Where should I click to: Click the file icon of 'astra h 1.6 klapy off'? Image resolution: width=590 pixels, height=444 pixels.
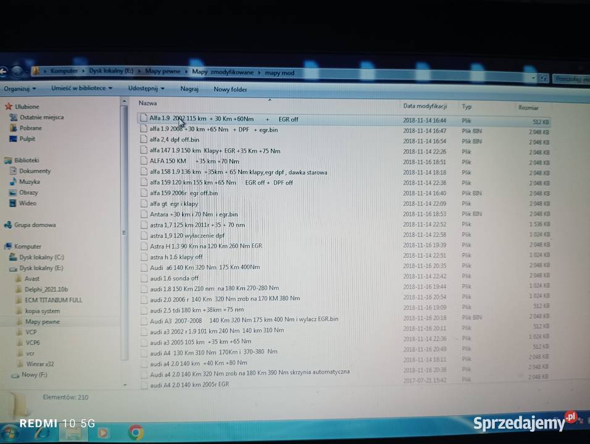(144, 257)
